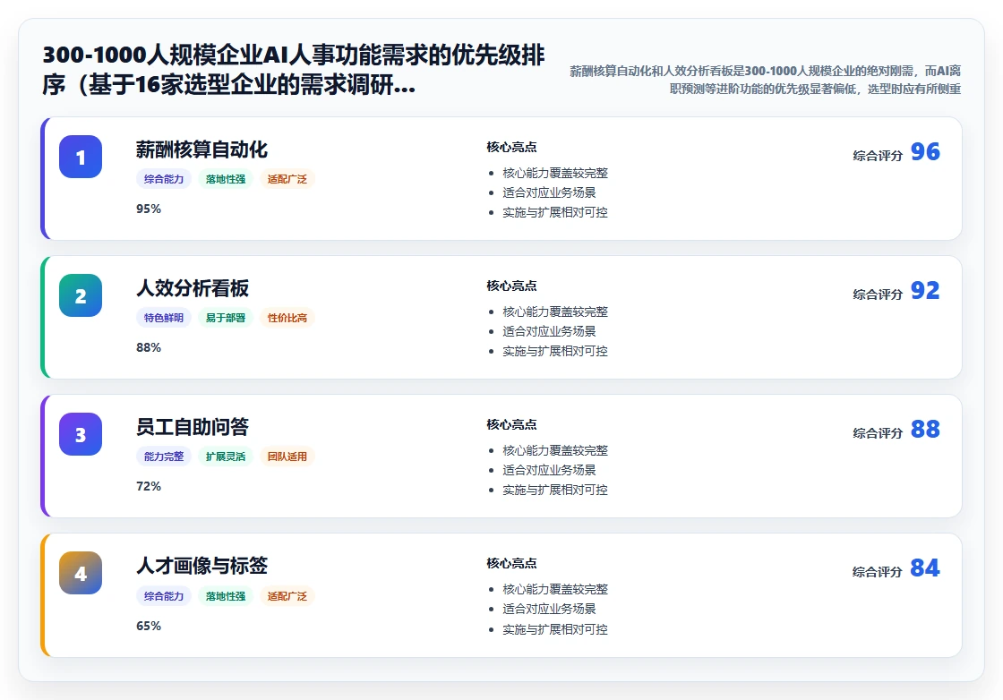Click the blue score 88
Image resolution: width=1003 pixels, height=700 pixels.
(925, 429)
